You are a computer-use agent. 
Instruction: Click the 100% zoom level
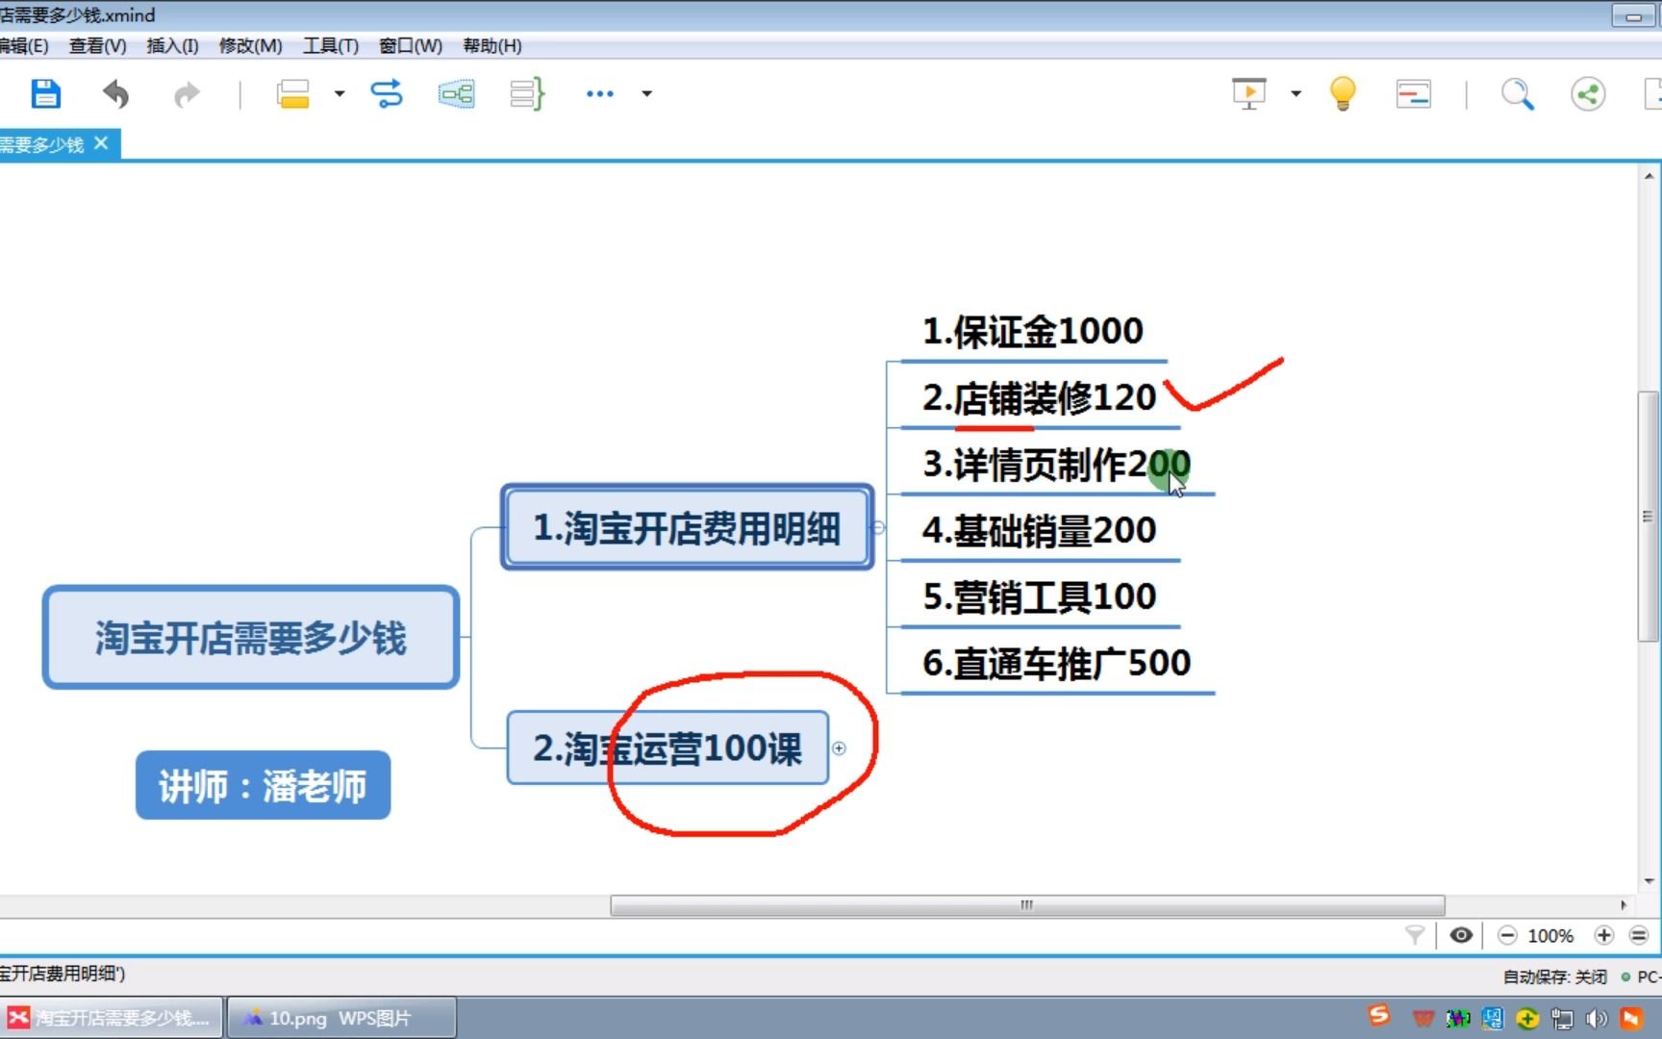[1550, 936]
